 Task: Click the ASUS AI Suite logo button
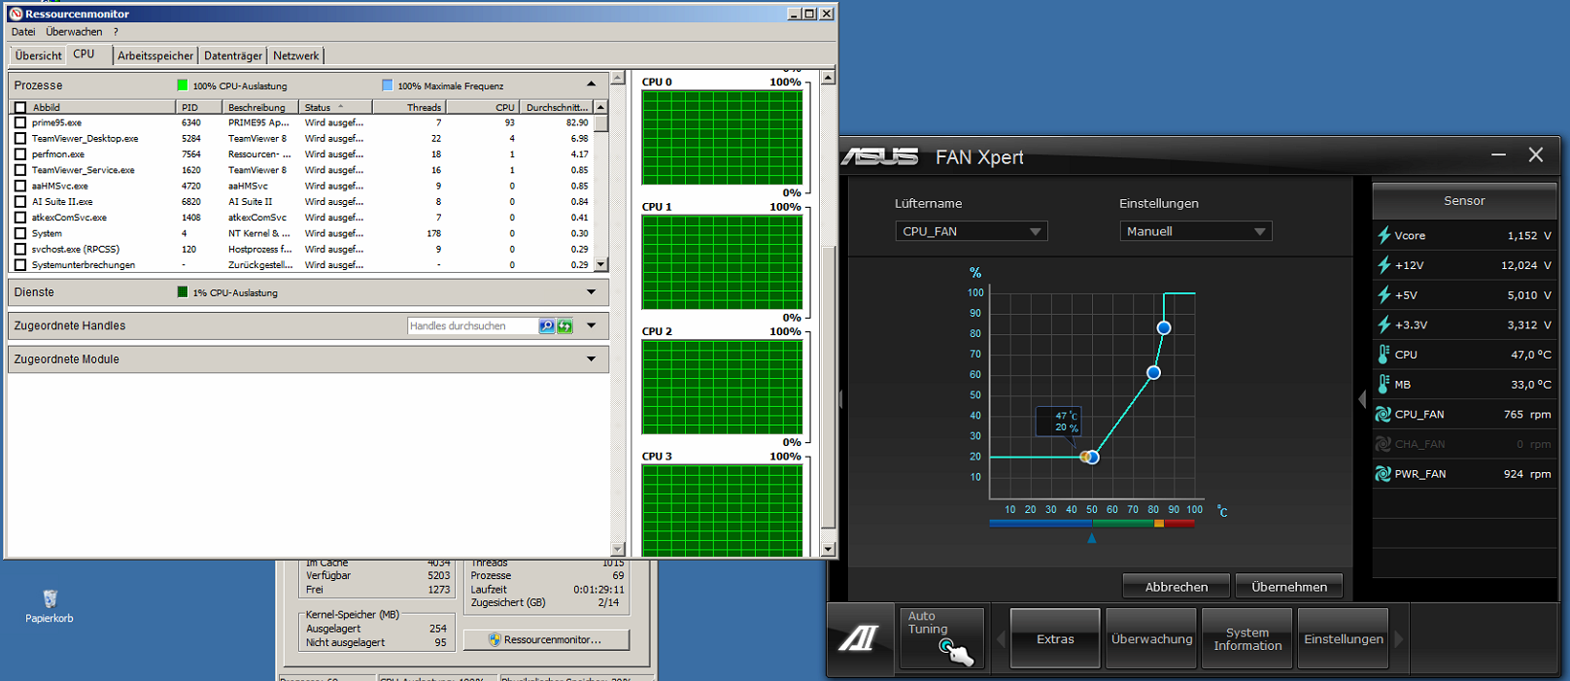tap(860, 638)
